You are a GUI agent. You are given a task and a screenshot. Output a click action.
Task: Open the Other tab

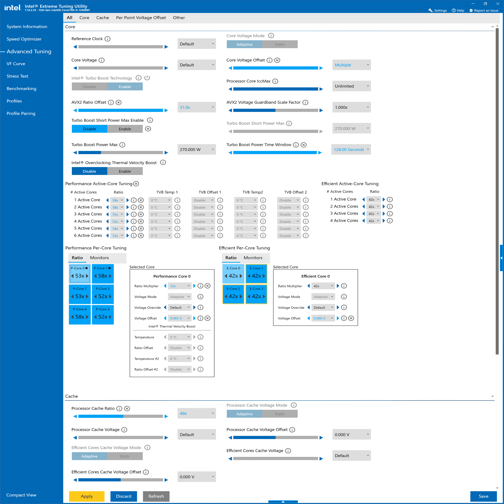179,18
